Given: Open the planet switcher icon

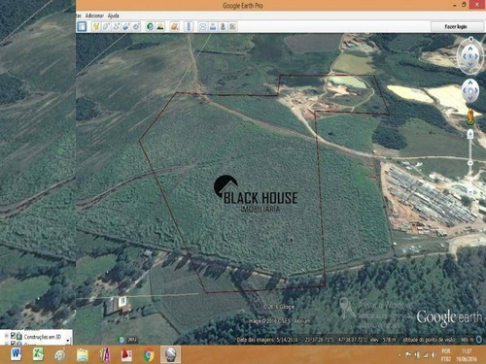Looking at the screenshot, I should pos(174,26).
